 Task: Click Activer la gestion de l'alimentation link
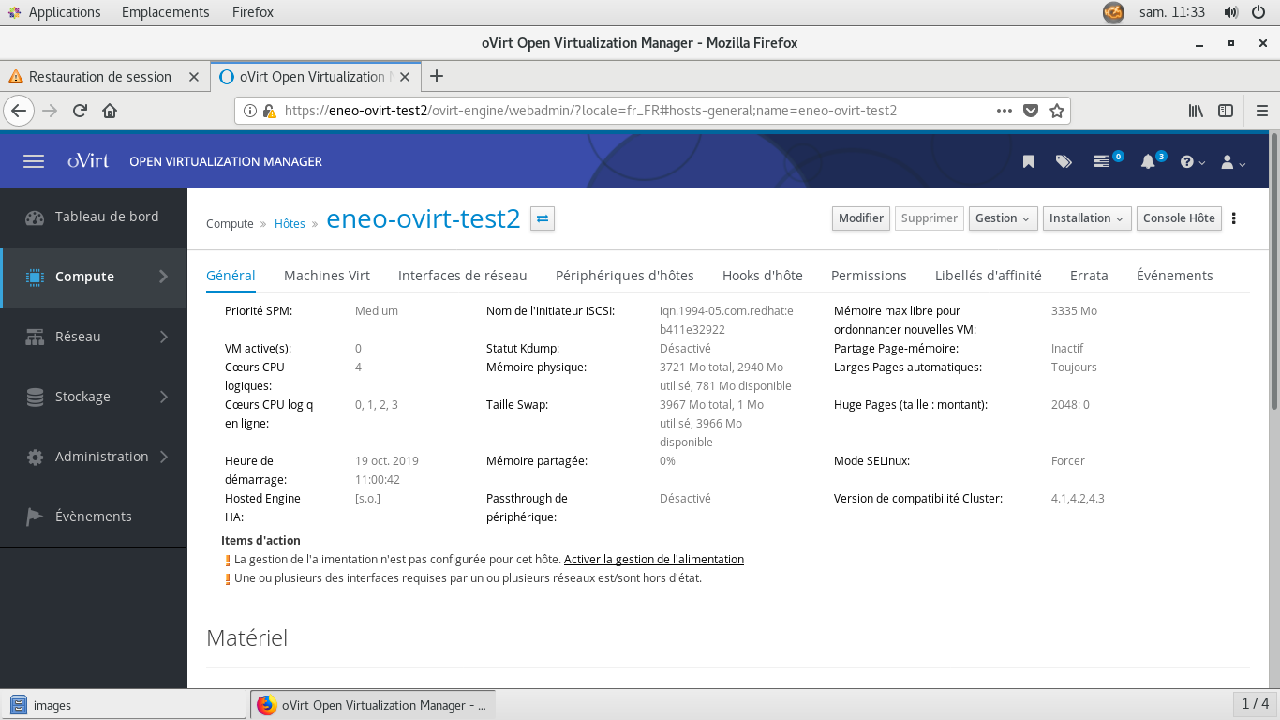click(653, 560)
